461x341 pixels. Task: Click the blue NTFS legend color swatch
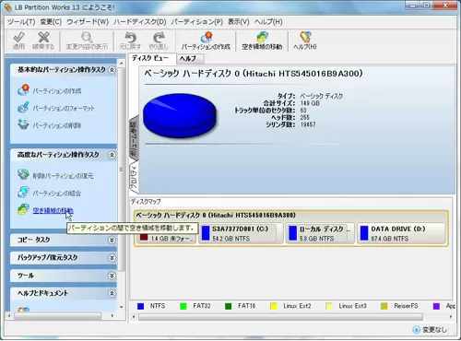tap(140, 306)
